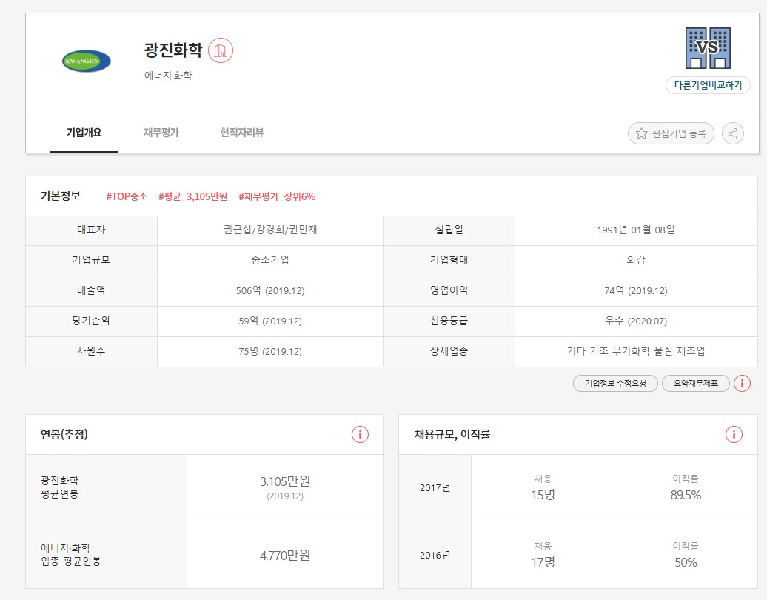Select the 3,105만원 average salary figure
767x600 pixels.
[x=285, y=481]
